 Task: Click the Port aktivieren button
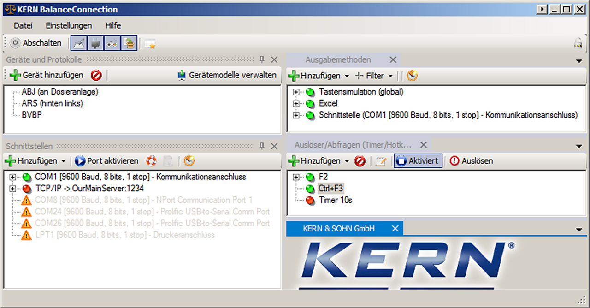106,161
